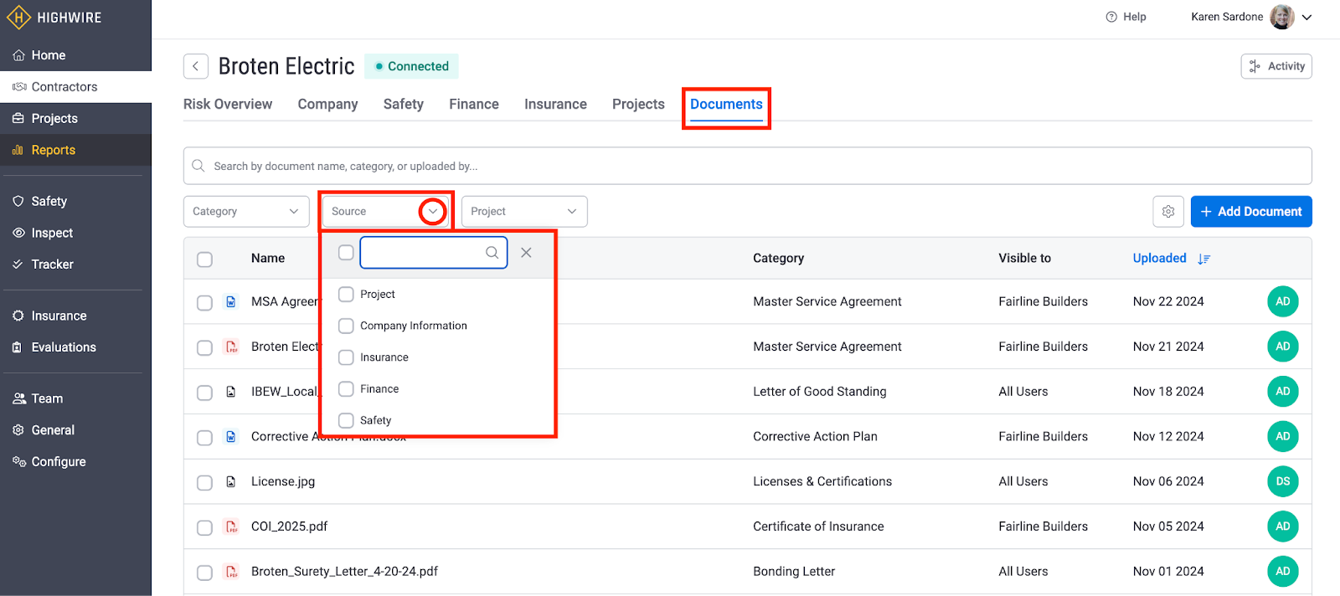
Task: Click the "Certificate of Insurance" category cell
Action: coord(818,527)
